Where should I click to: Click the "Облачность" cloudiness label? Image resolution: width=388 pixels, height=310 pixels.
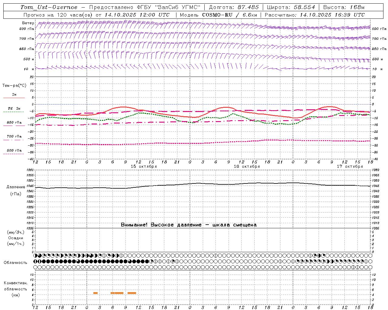coord(15,263)
